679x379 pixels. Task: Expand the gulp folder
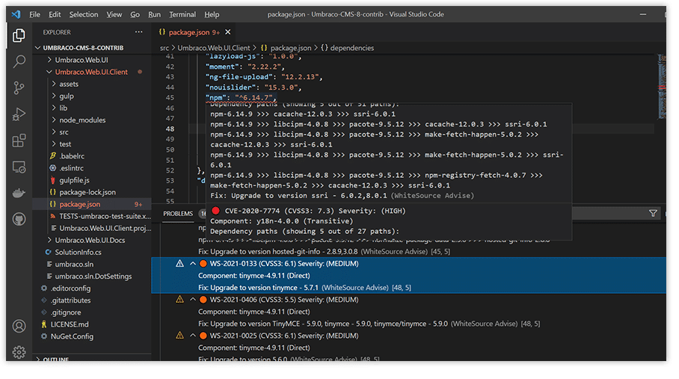(54, 96)
